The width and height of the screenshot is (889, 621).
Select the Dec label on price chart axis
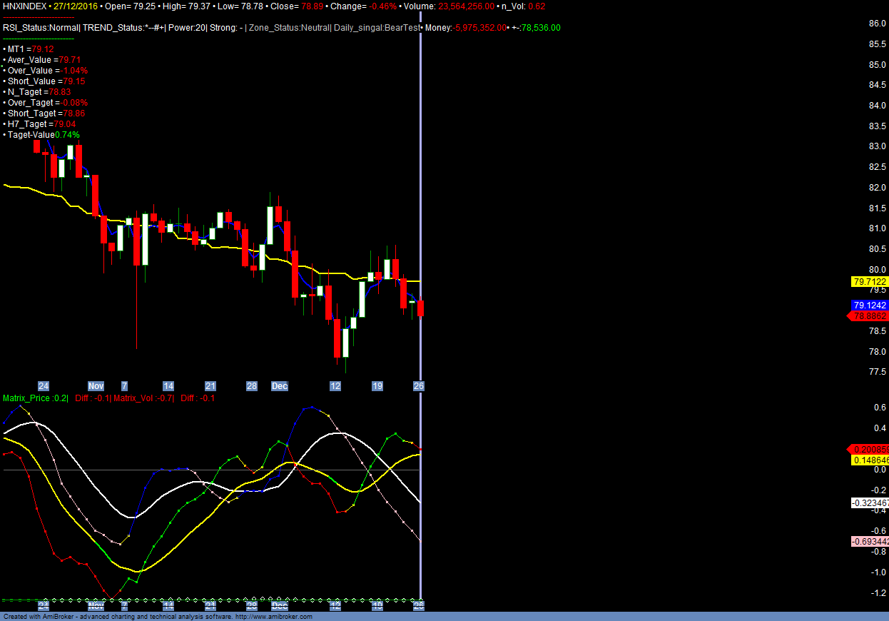tap(280, 386)
